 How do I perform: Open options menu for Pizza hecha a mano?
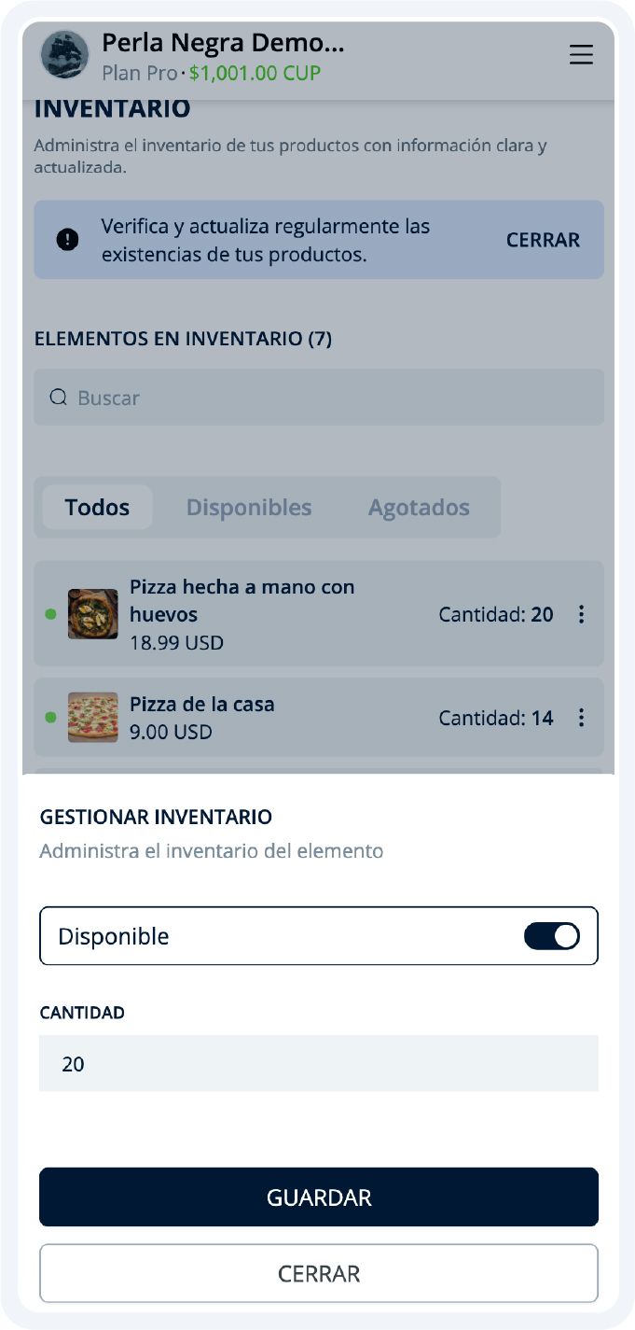582,614
